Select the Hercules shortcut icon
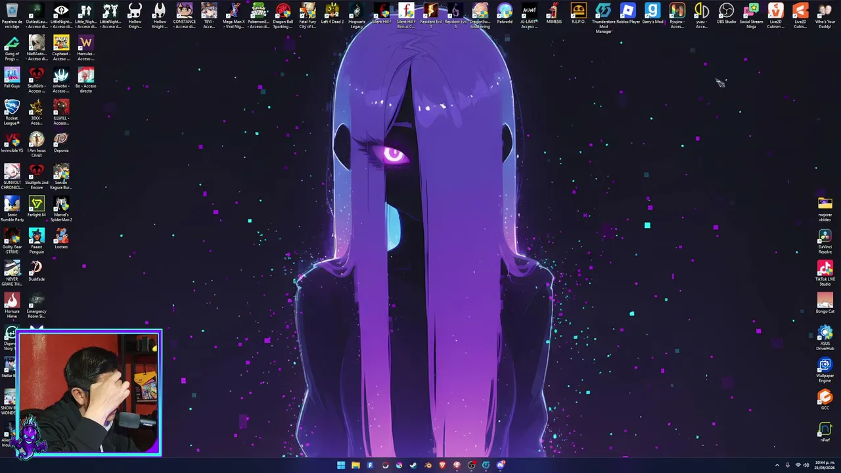The width and height of the screenshot is (841, 473). (85, 47)
